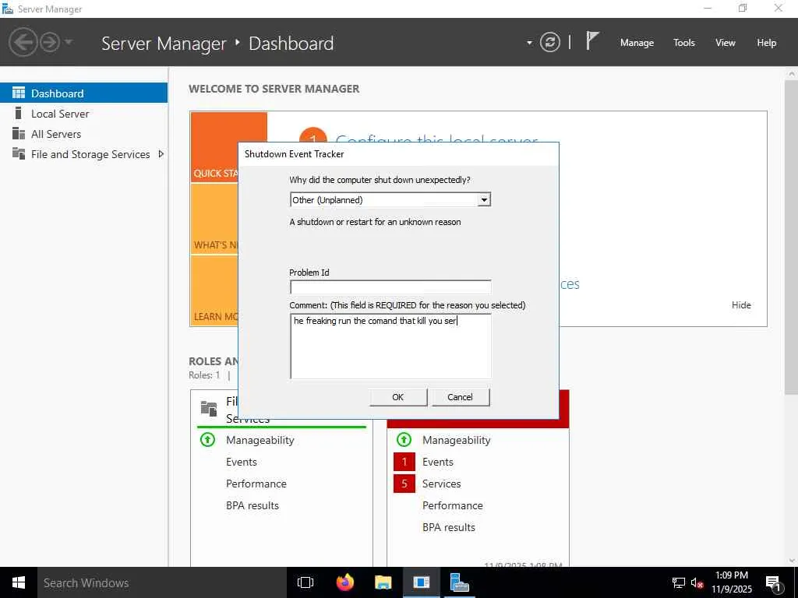The height and width of the screenshot is (598, 798).
Task: Open the notifications flag
Action: point(592,40)
